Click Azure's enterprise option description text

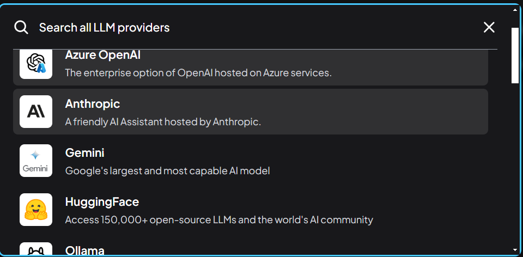(198, 72)
